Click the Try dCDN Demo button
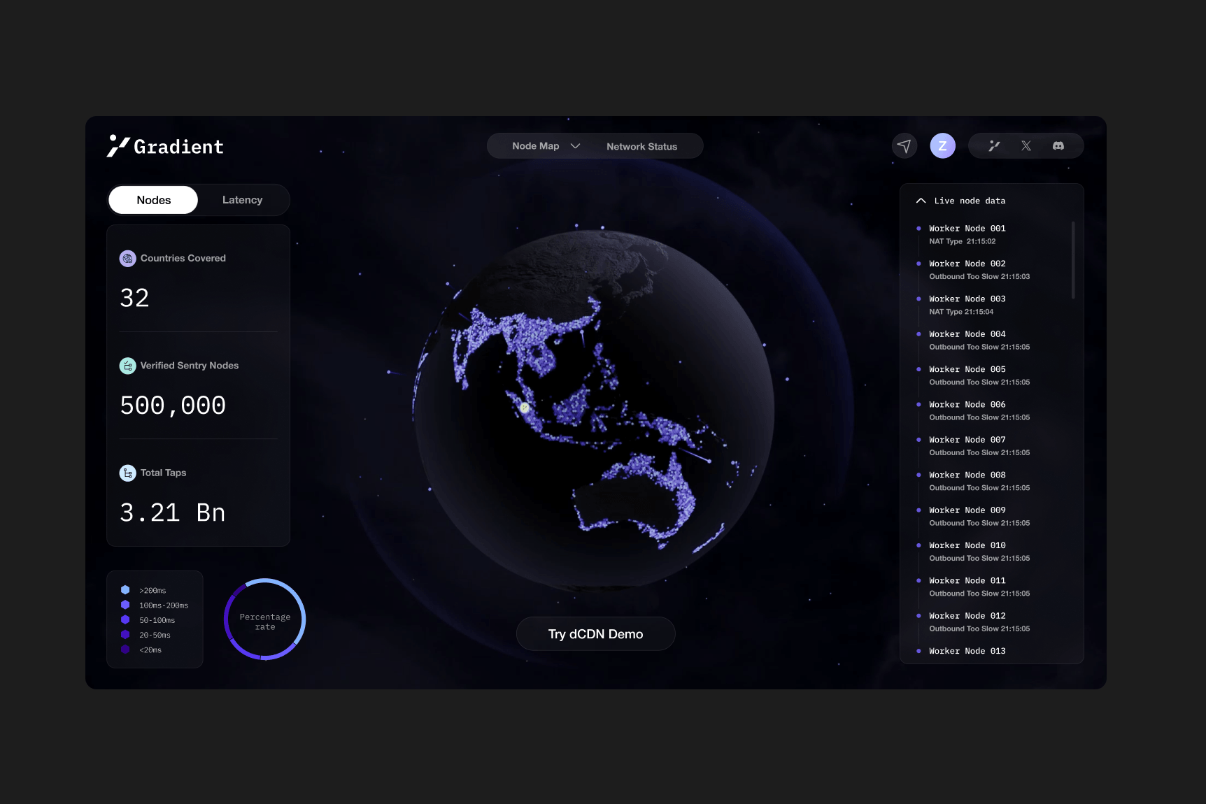The height and width of the screenshot is (804, 1206). (596, 634)
